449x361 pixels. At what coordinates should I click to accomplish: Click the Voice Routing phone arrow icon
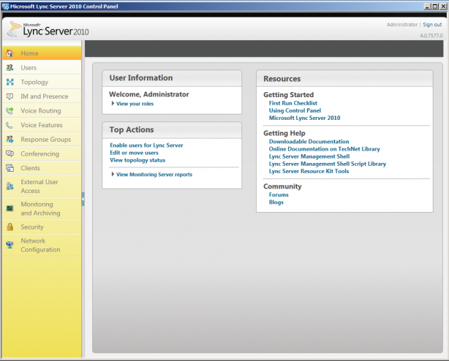(x=10, y=110)
